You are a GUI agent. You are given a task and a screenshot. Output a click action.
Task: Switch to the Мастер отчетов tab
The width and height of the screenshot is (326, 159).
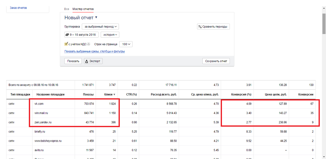tap(83, 9)
